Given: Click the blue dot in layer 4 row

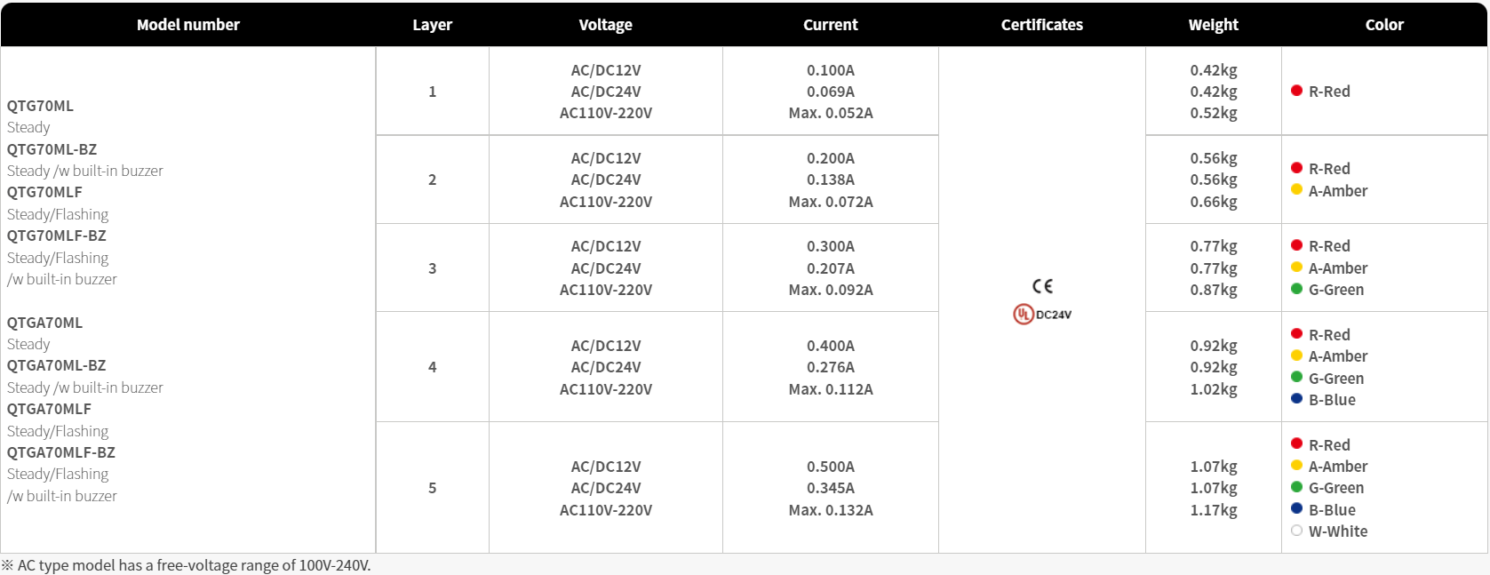Looking at the screenshot, I should click(1296, 399).
